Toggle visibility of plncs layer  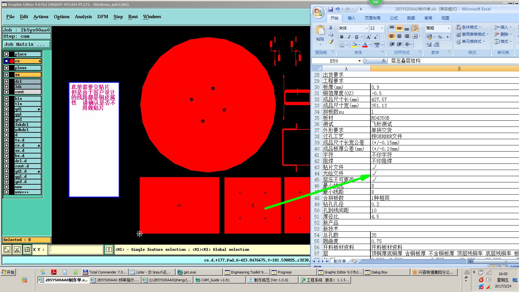[6, 54]
